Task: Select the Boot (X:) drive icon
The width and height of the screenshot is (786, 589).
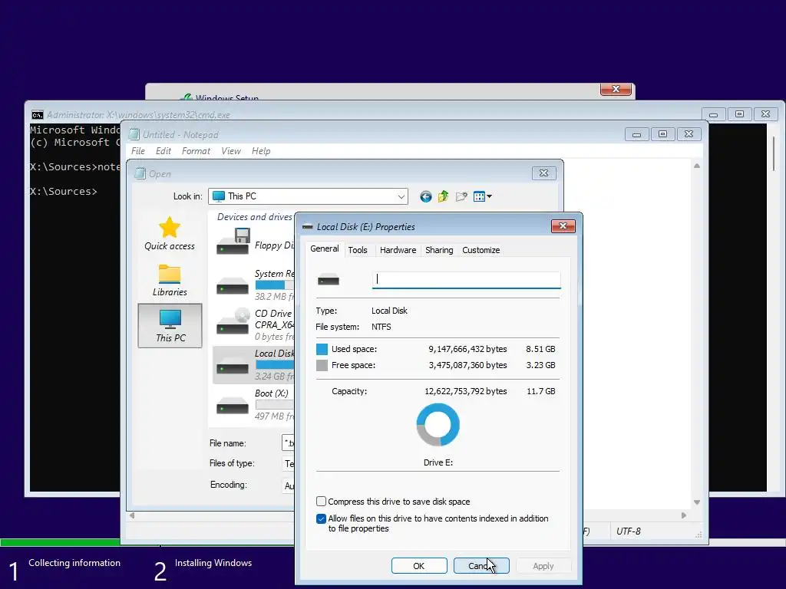Action: point(233,406)
